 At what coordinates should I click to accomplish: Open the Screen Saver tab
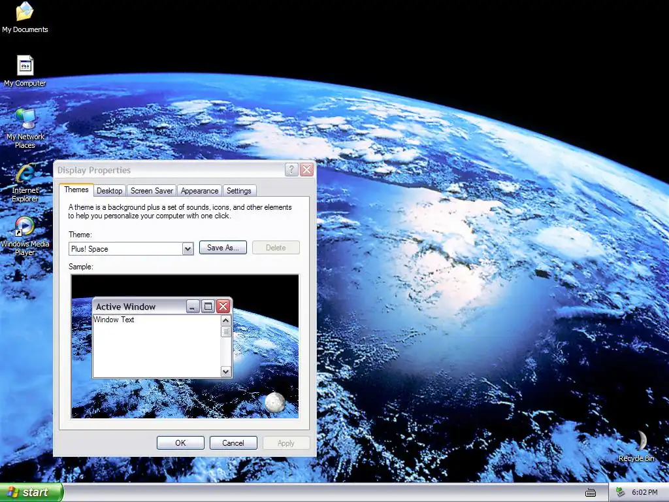152,191
